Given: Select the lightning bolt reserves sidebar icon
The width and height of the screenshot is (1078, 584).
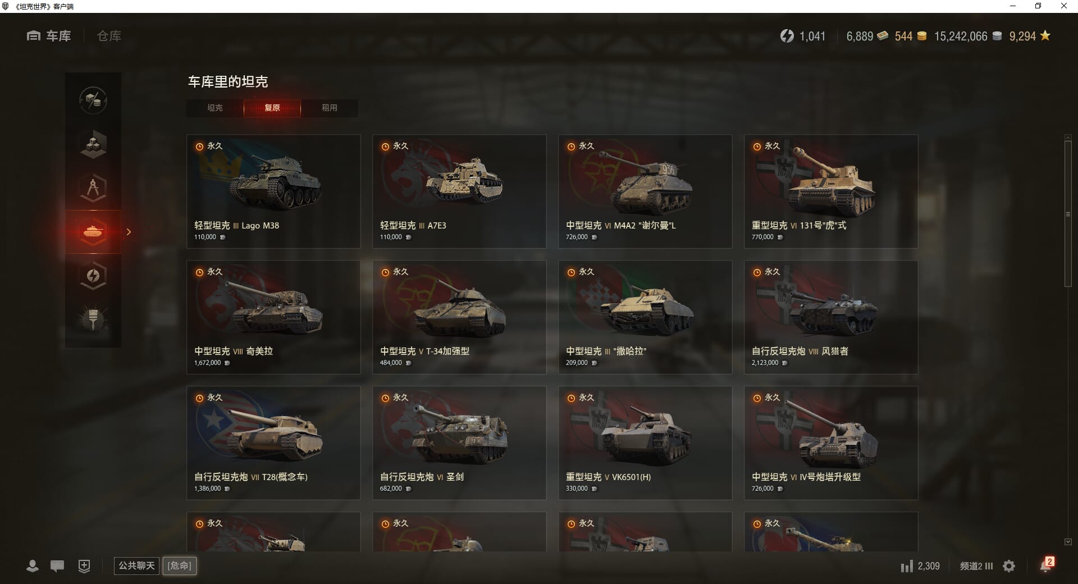Looking at the screenshot, I should coord(93,276).
